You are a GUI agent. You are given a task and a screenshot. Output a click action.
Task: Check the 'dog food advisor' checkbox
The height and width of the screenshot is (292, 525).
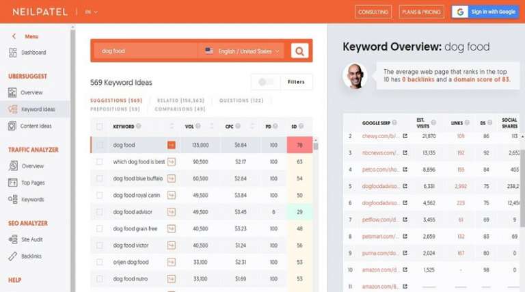point(99,212)
